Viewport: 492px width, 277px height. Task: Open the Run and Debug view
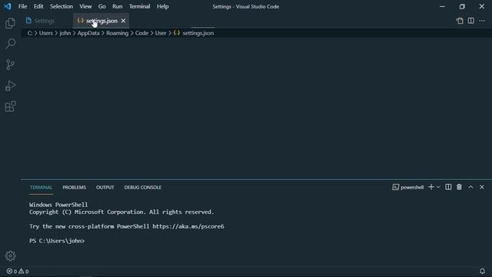tap(10, 85)
